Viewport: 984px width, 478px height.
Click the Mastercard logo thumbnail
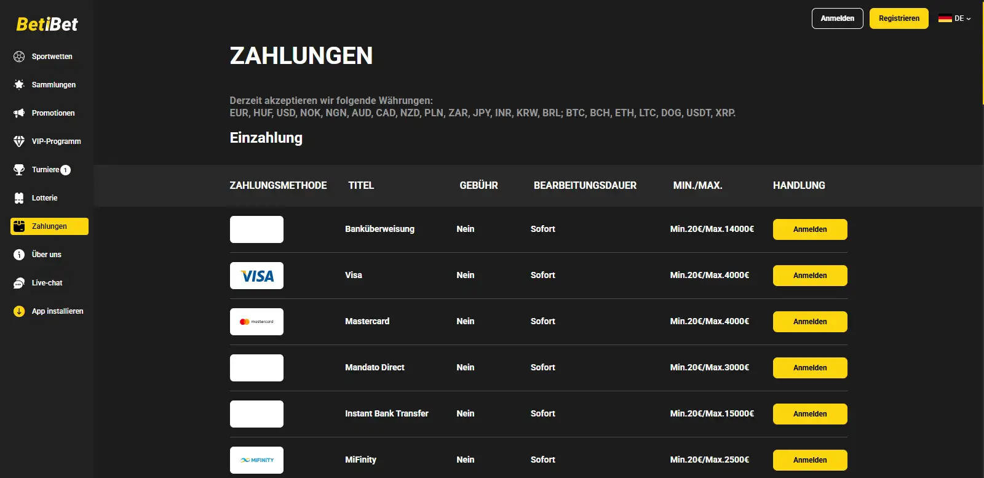click(x=256, y=322)
